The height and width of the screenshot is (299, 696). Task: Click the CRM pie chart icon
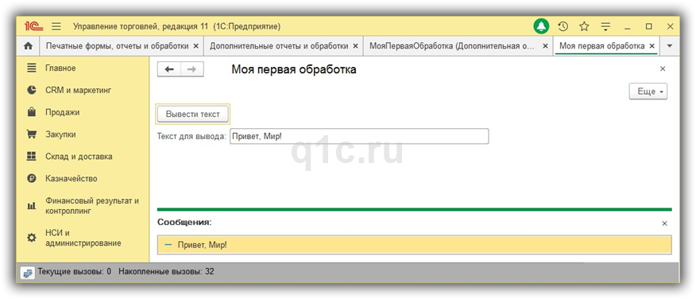tap(31, 90)
